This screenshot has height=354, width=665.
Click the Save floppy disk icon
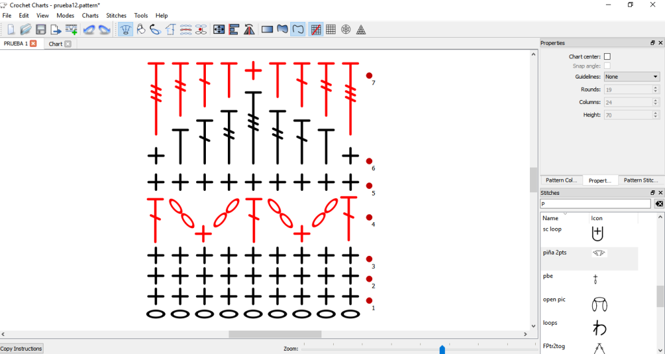click(40, 29)
